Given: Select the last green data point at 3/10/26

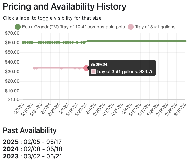Looking at the screenshot, I should [185, 41].
